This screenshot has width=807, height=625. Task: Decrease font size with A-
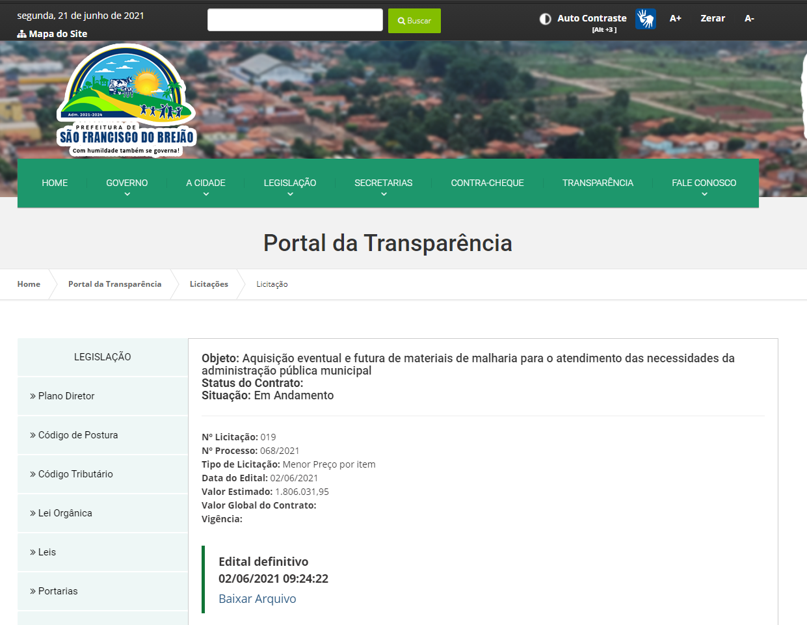[x=749, y=18]
